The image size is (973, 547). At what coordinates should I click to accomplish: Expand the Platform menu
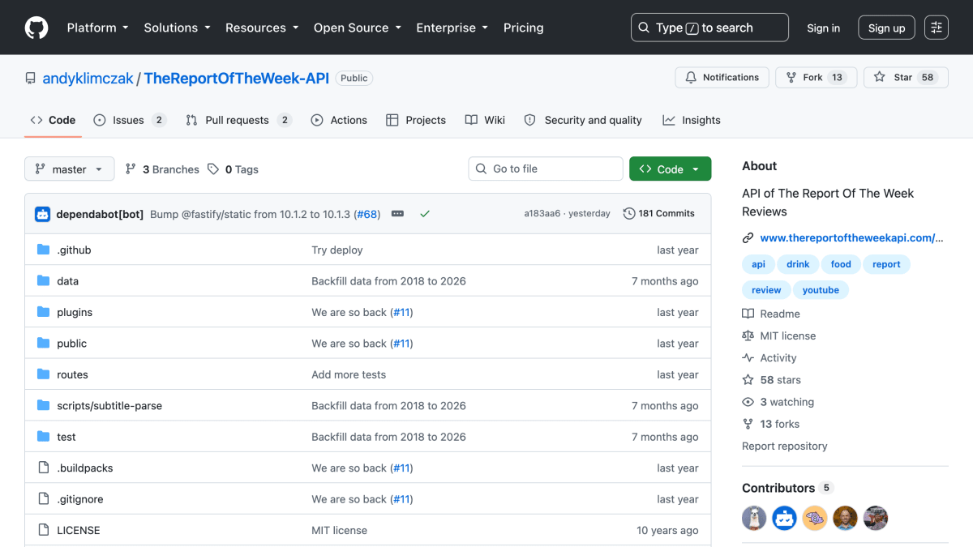click(x=98, y=28)
